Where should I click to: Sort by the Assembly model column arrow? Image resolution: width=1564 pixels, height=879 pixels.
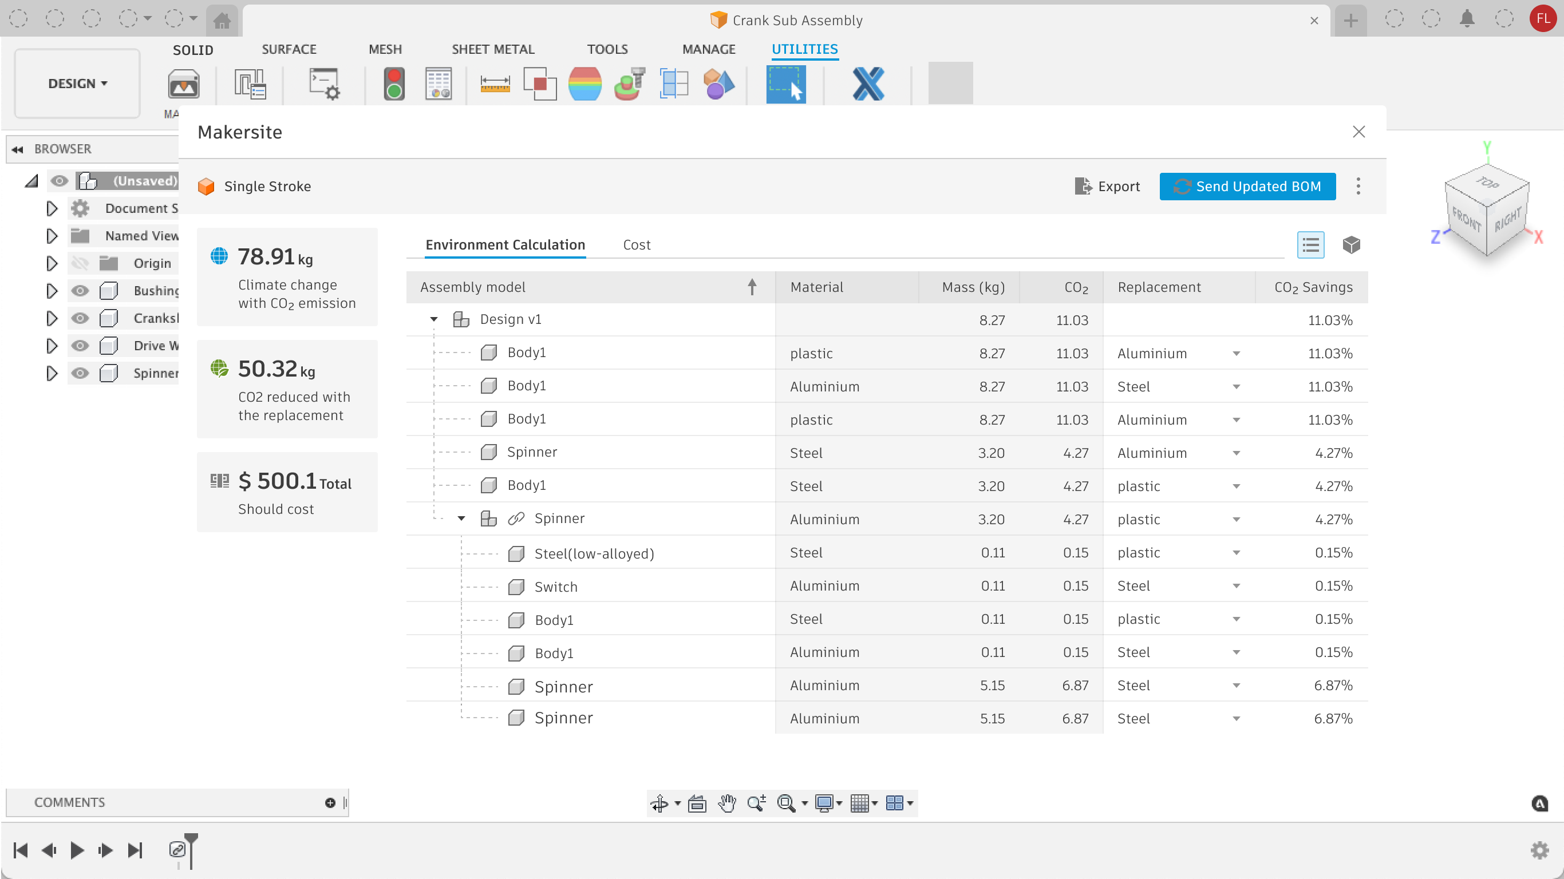click(x=752, y=287)
